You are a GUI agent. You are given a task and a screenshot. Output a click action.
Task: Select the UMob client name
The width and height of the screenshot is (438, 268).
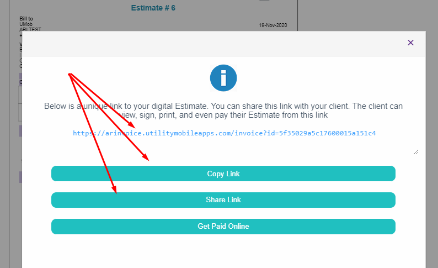point(26,24)
